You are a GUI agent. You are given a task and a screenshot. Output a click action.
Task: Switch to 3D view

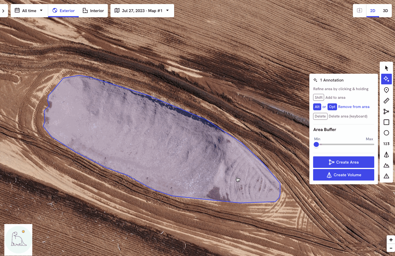click(385, 11)
